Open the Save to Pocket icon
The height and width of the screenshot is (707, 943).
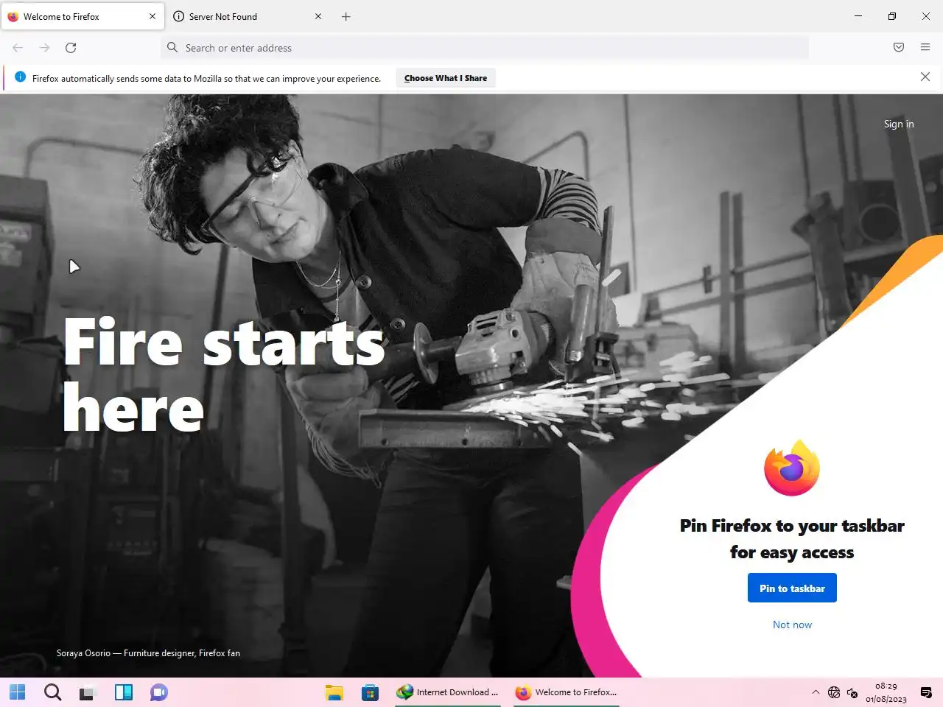click(x=899, y=48)
